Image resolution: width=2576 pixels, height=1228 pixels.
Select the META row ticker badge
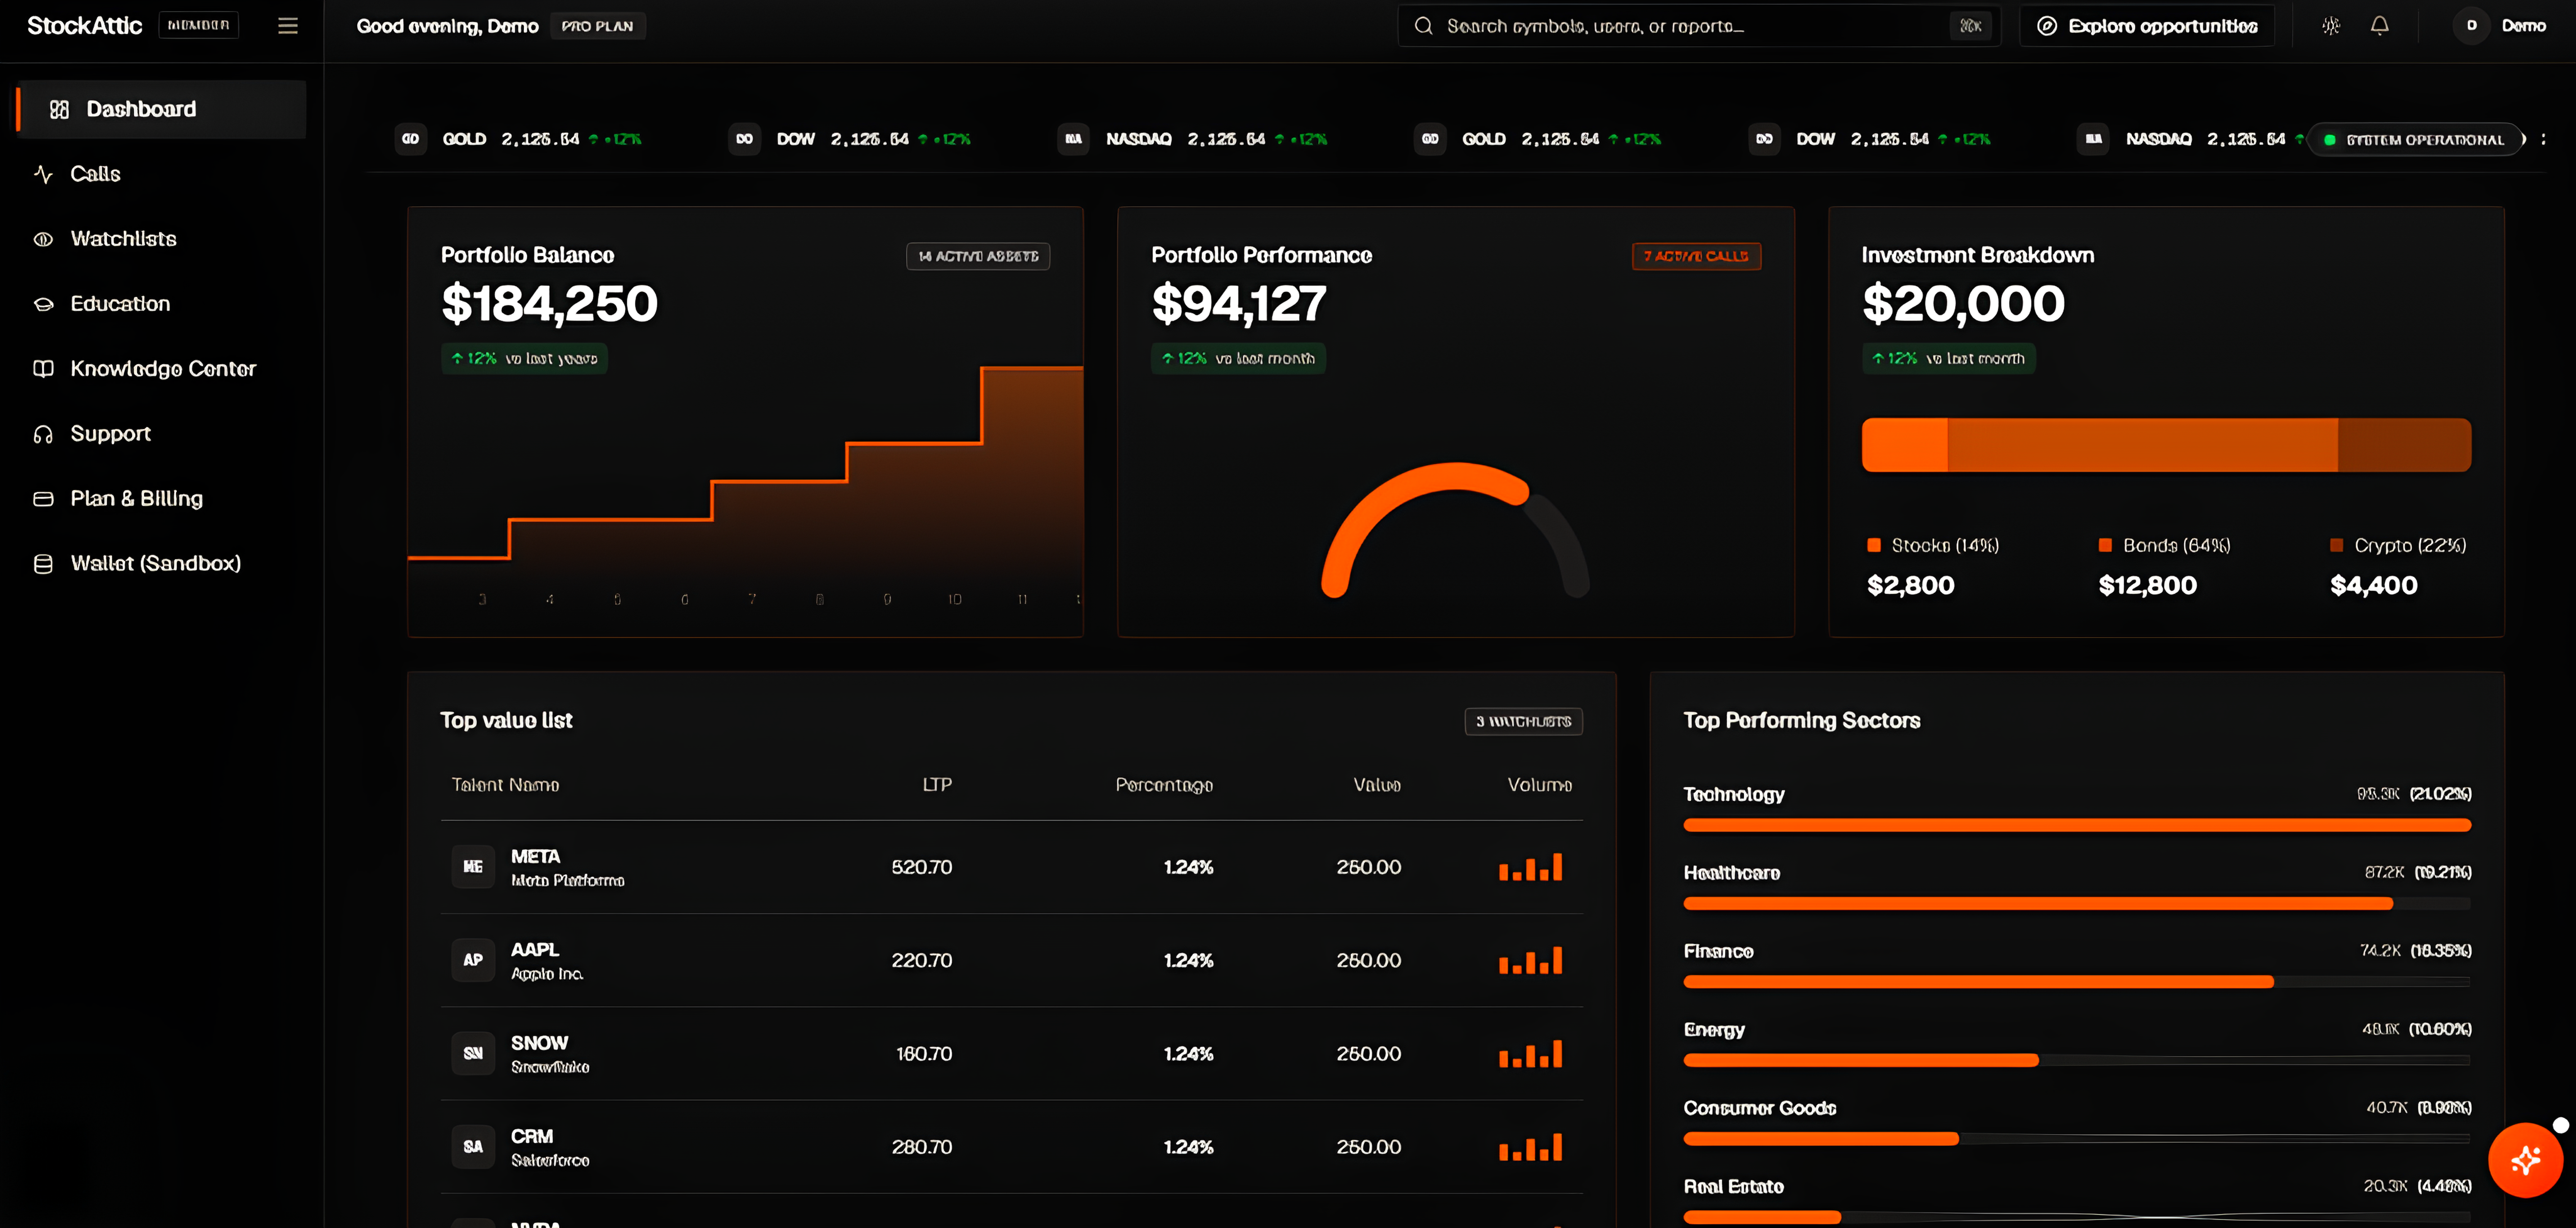(x=473, y=867)
